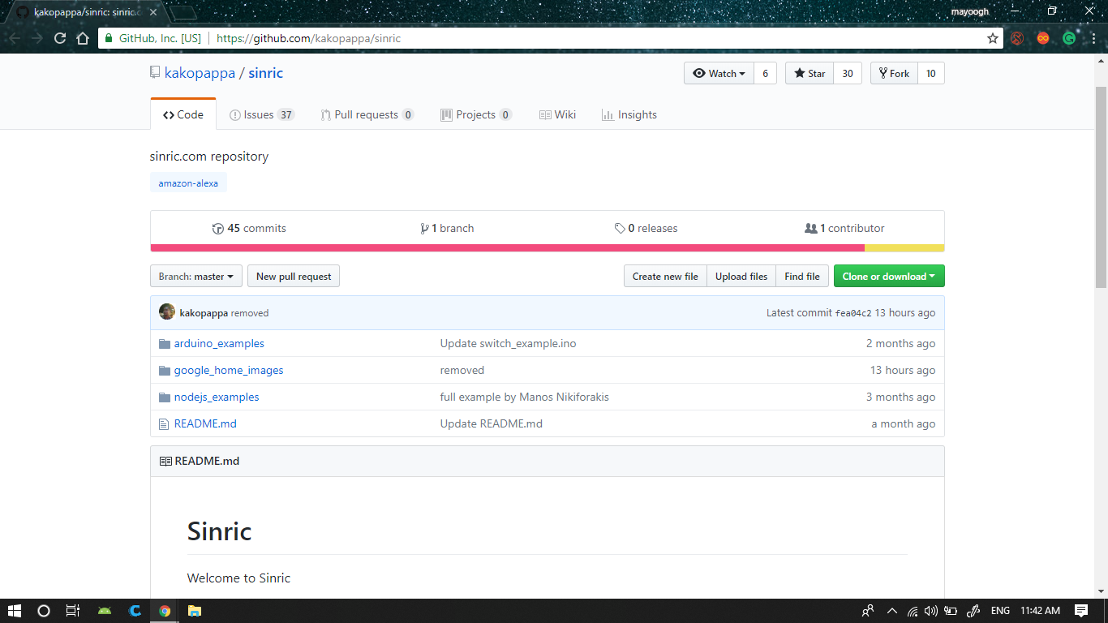
Task: Open File Explorer from the taskbar
Action: [x=195, y=611]
